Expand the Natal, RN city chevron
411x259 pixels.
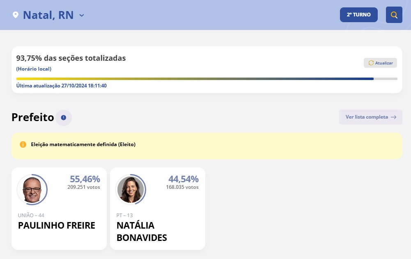[82, 15]
